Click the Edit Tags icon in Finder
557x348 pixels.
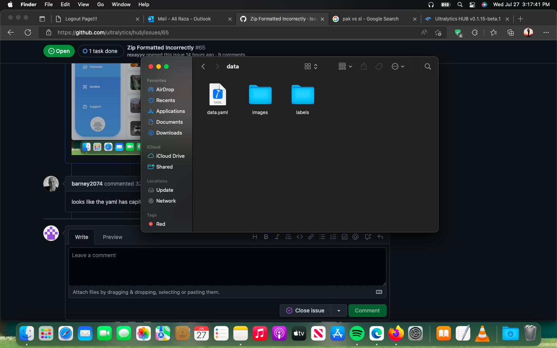pos(378,66)
